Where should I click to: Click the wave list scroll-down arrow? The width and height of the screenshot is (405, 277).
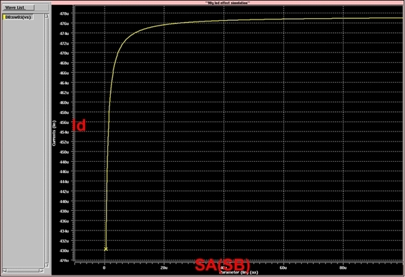47,265
